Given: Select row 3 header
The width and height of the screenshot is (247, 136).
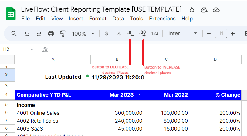Looking at the screenshot, I should tap(7, 86).
